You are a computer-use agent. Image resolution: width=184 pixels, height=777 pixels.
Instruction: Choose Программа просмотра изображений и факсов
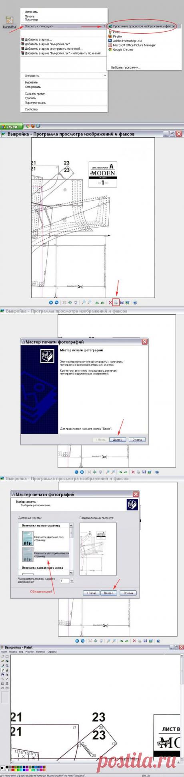click(x=144, y=26)
